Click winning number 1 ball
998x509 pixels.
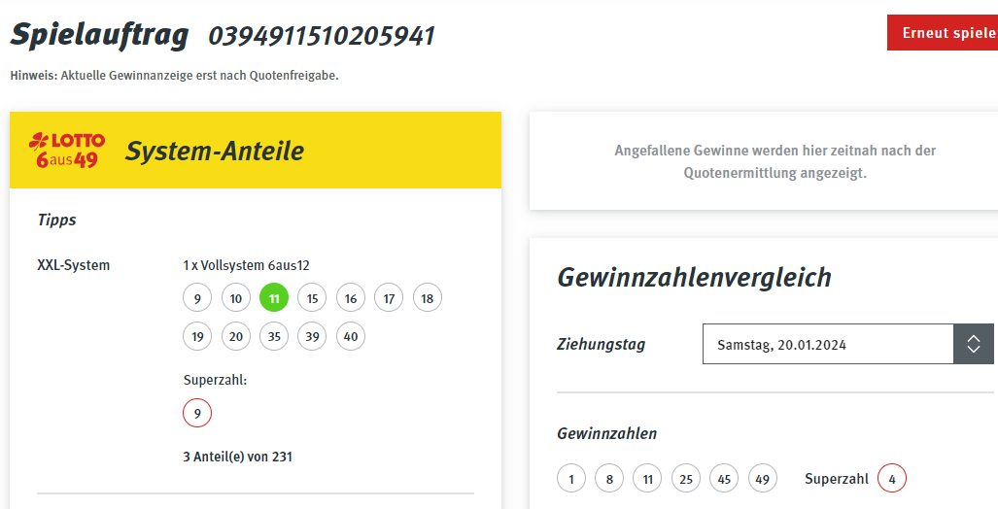(571, 479)
